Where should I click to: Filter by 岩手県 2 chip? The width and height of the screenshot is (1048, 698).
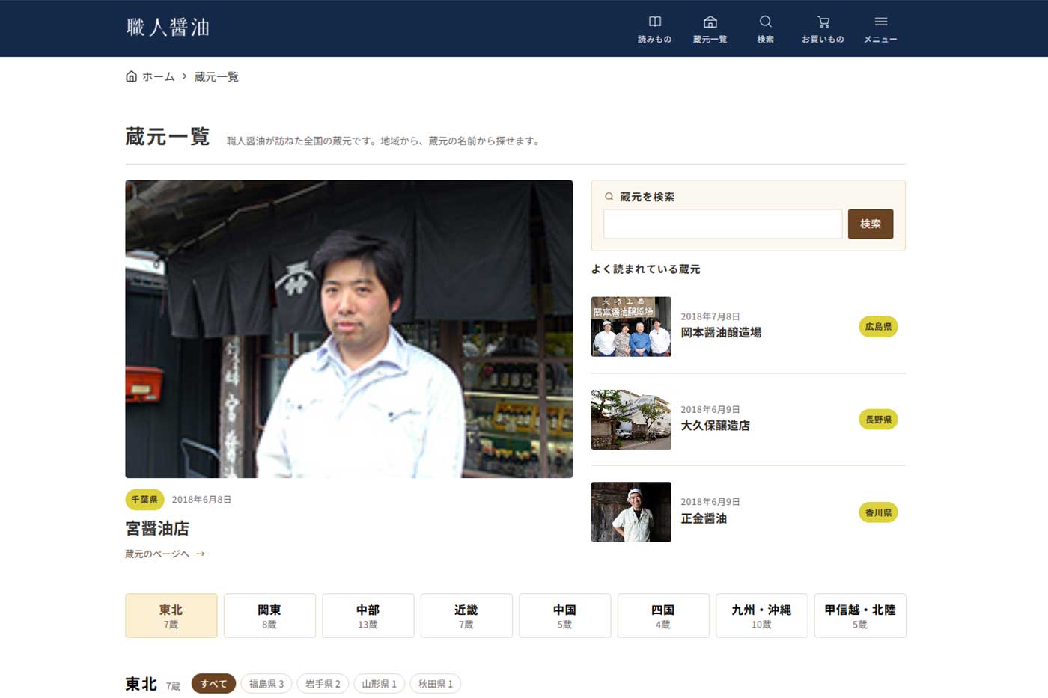coord(323,684)
